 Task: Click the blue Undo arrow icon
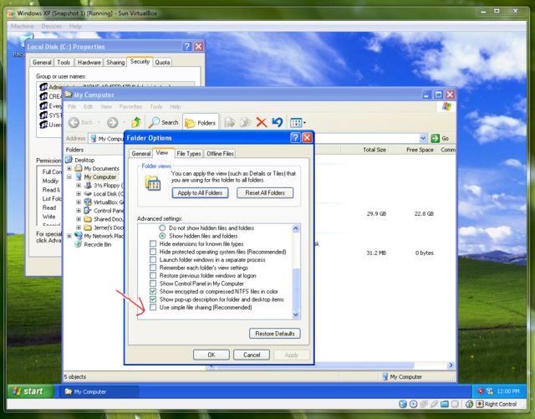(278, 122)
